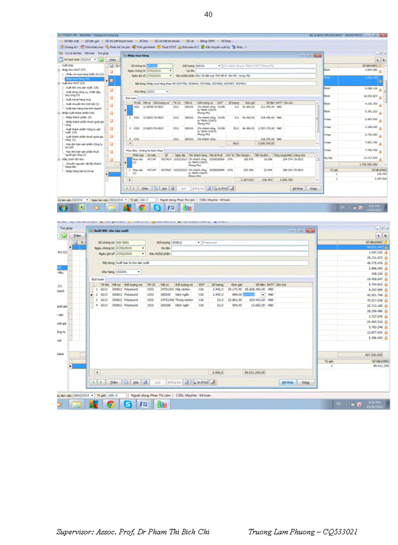The width and height of the screenshot is (398, 545).
Task: Click the lock icon on the 1.047.232 row
Action: coord(386,252)
